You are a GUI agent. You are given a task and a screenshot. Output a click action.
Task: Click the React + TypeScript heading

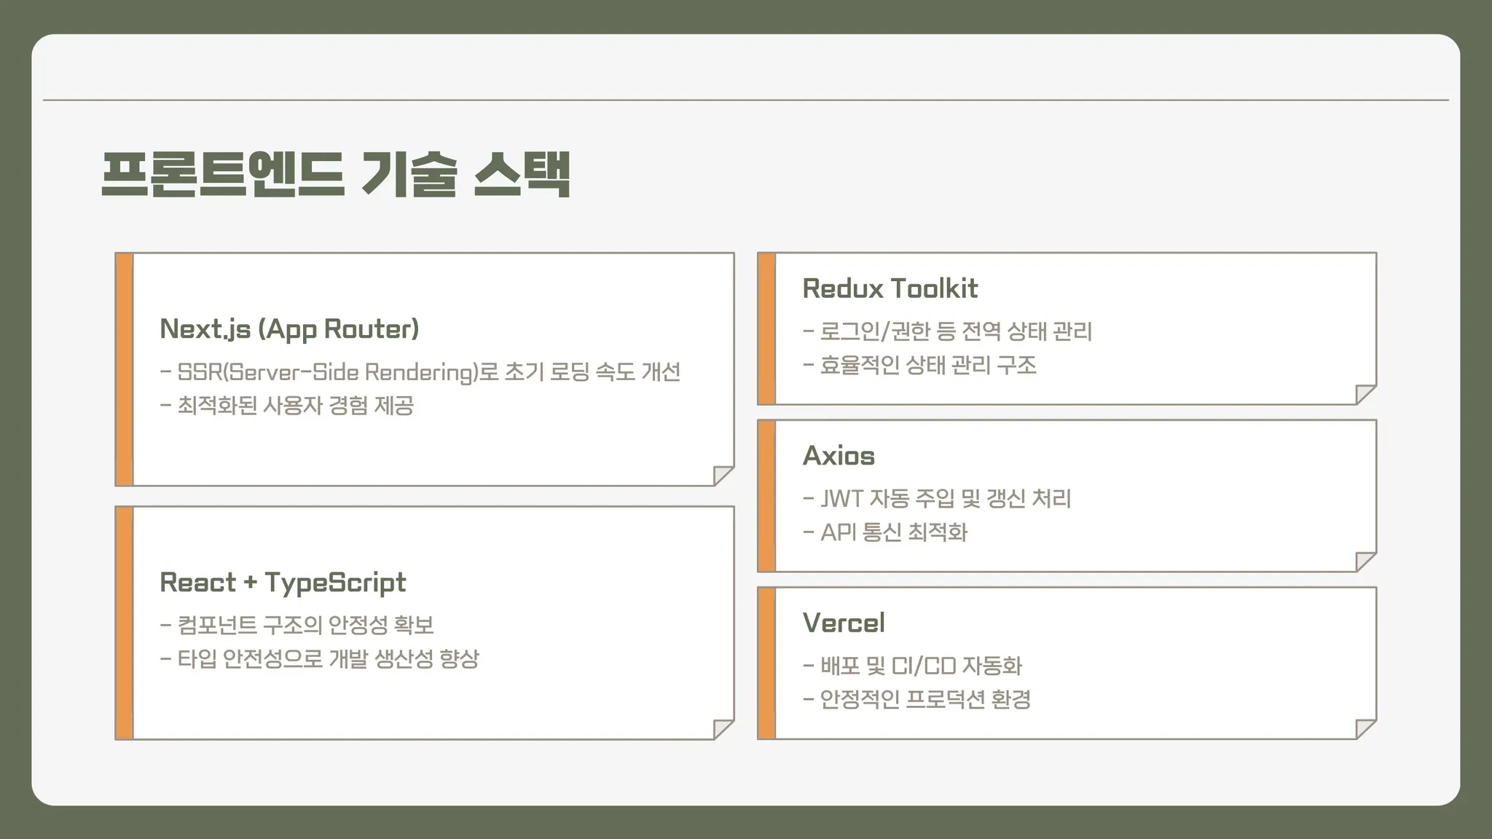click(283, 583)
